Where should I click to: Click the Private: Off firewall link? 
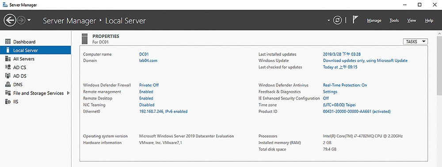pos(149,85)
